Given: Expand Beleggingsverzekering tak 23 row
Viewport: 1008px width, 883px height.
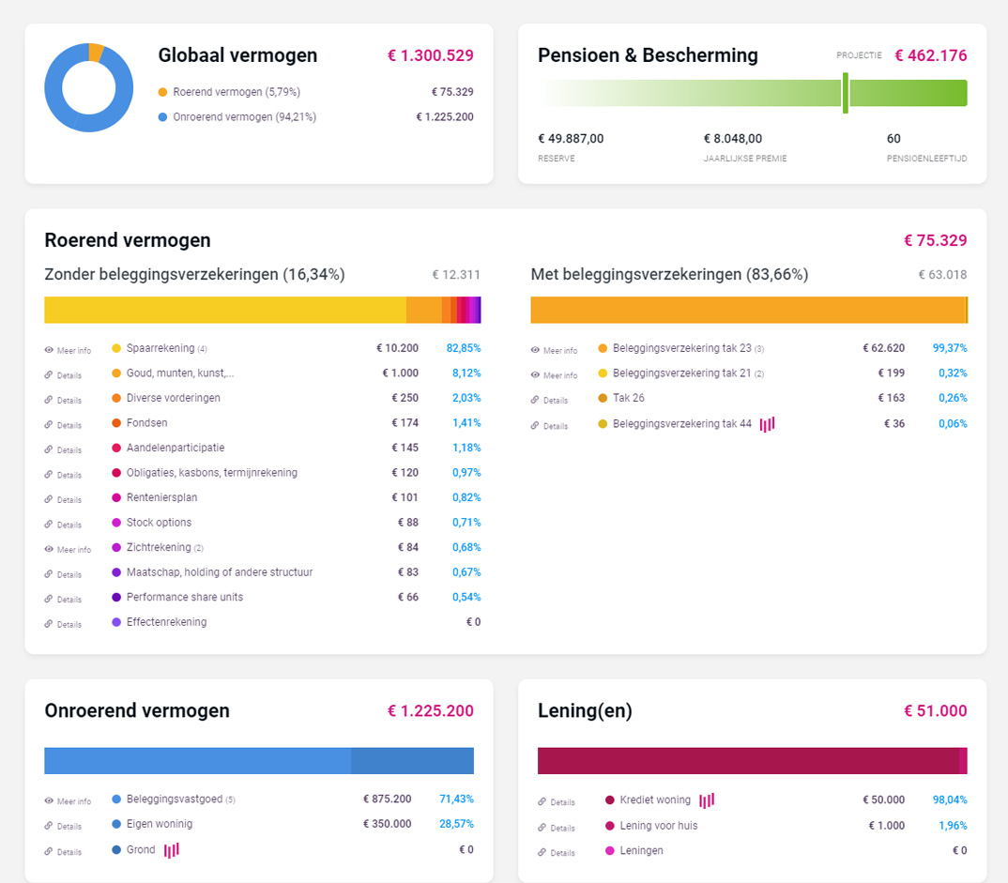Looking at the screenshot, I should 554,350.
